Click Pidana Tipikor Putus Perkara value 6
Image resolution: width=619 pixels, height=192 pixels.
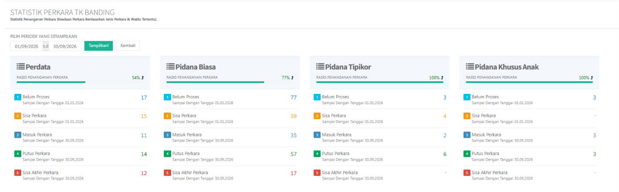coord(445,154)
